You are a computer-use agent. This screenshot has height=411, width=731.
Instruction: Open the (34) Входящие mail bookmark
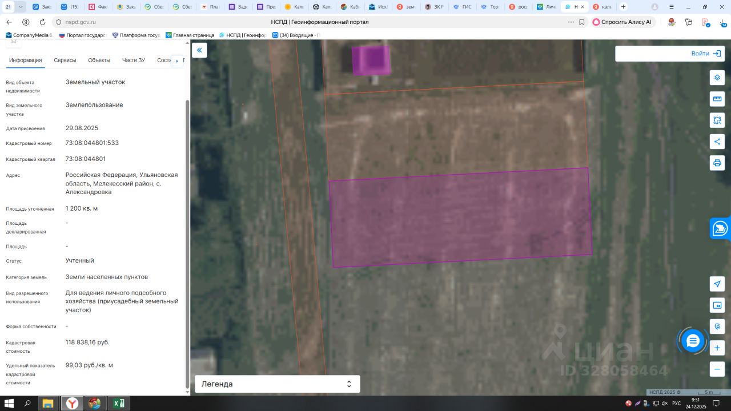pyautogui.click(x=296, y=35)
